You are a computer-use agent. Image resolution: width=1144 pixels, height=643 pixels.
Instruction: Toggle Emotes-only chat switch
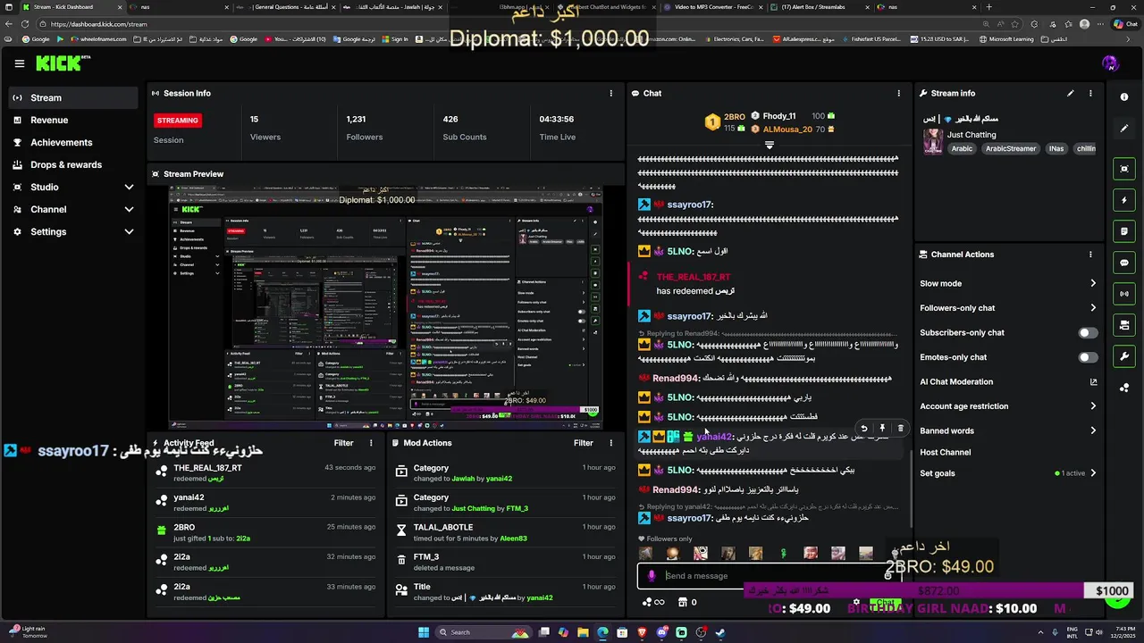pos(1088,357)
